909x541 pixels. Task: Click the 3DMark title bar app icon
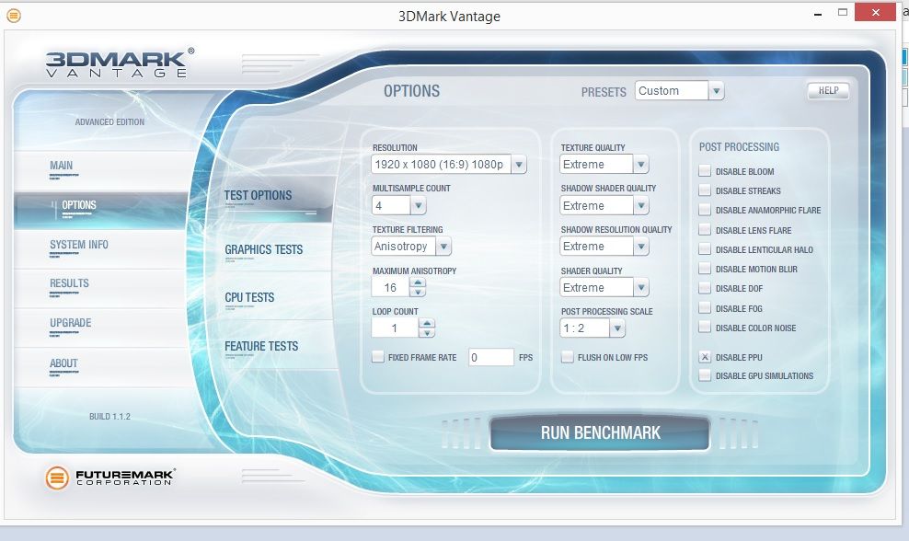pyautogui.click(x=13, y=16)
